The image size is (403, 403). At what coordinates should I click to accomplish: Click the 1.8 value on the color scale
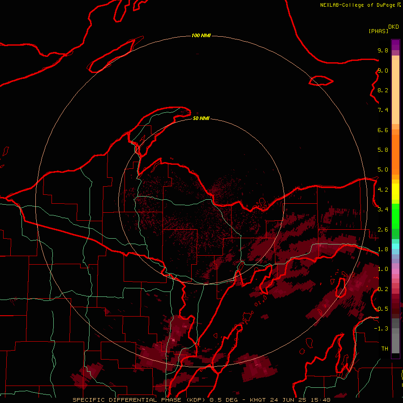[x=383, y=249]
